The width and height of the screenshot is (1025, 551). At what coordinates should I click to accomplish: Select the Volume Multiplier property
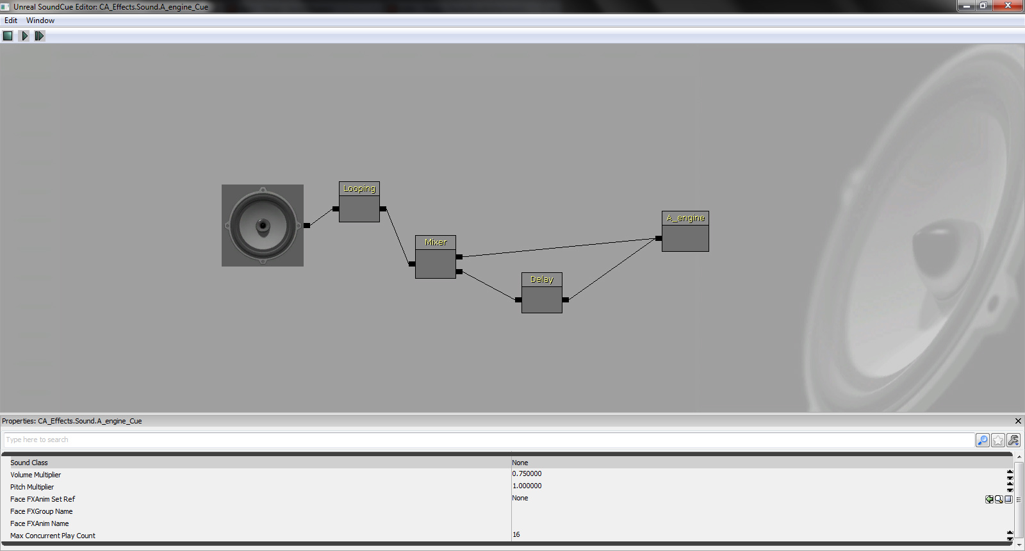[x=35, y=475]
